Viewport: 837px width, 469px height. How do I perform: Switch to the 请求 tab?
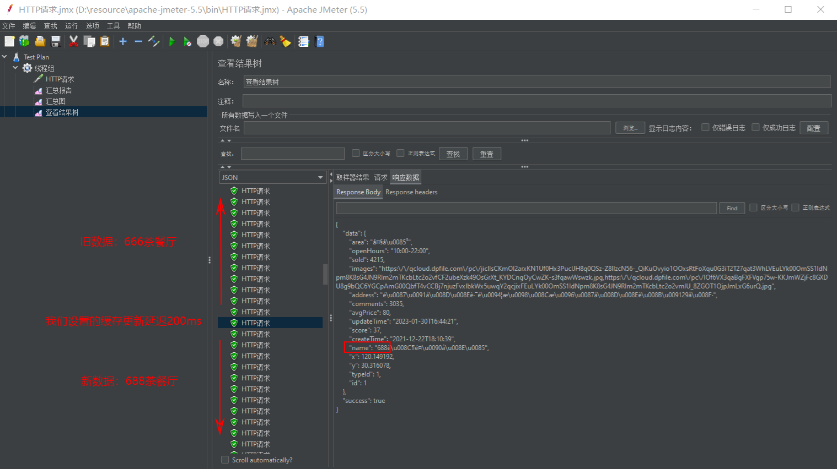pyautogui.click(x=380, y=177)
